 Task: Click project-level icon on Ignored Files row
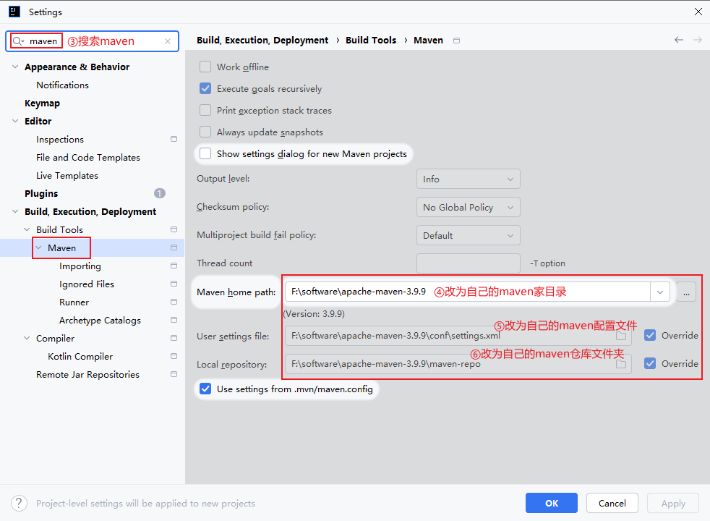point(174,284)
